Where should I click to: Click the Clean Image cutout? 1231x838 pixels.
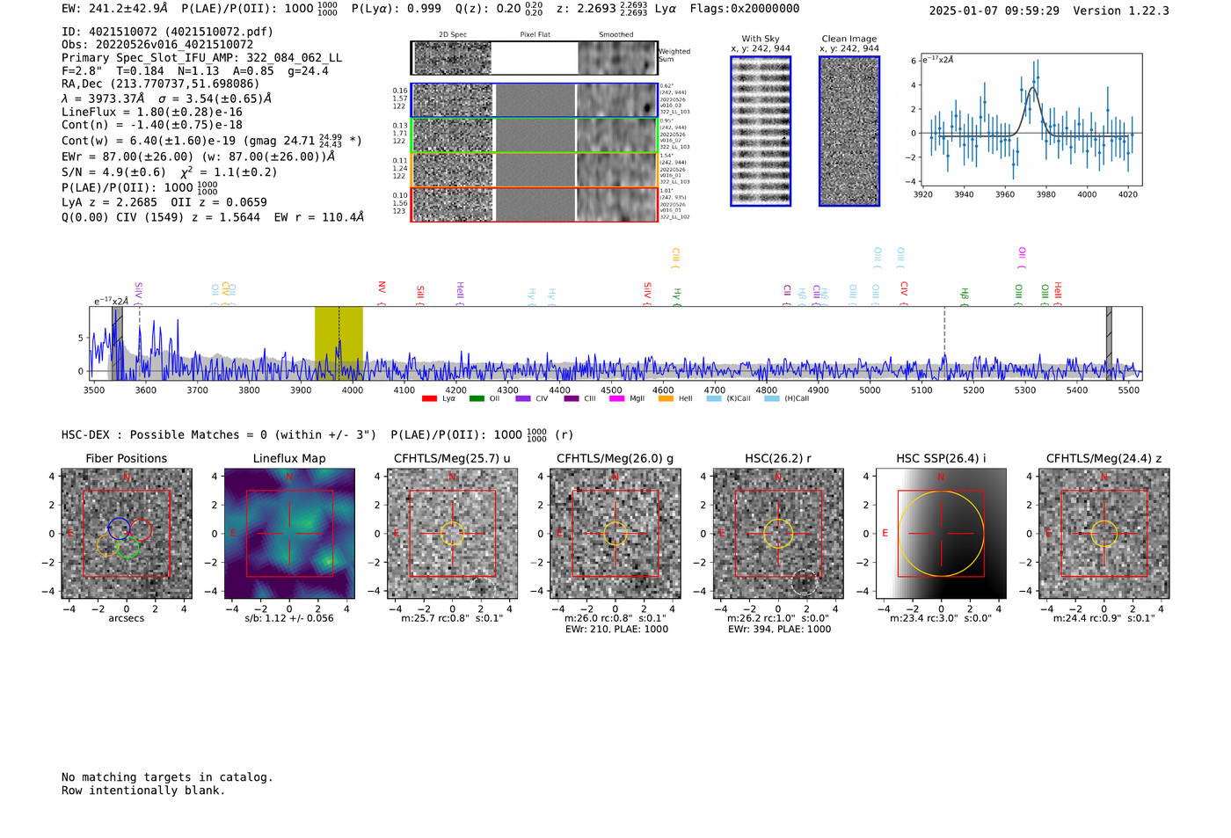849,131
